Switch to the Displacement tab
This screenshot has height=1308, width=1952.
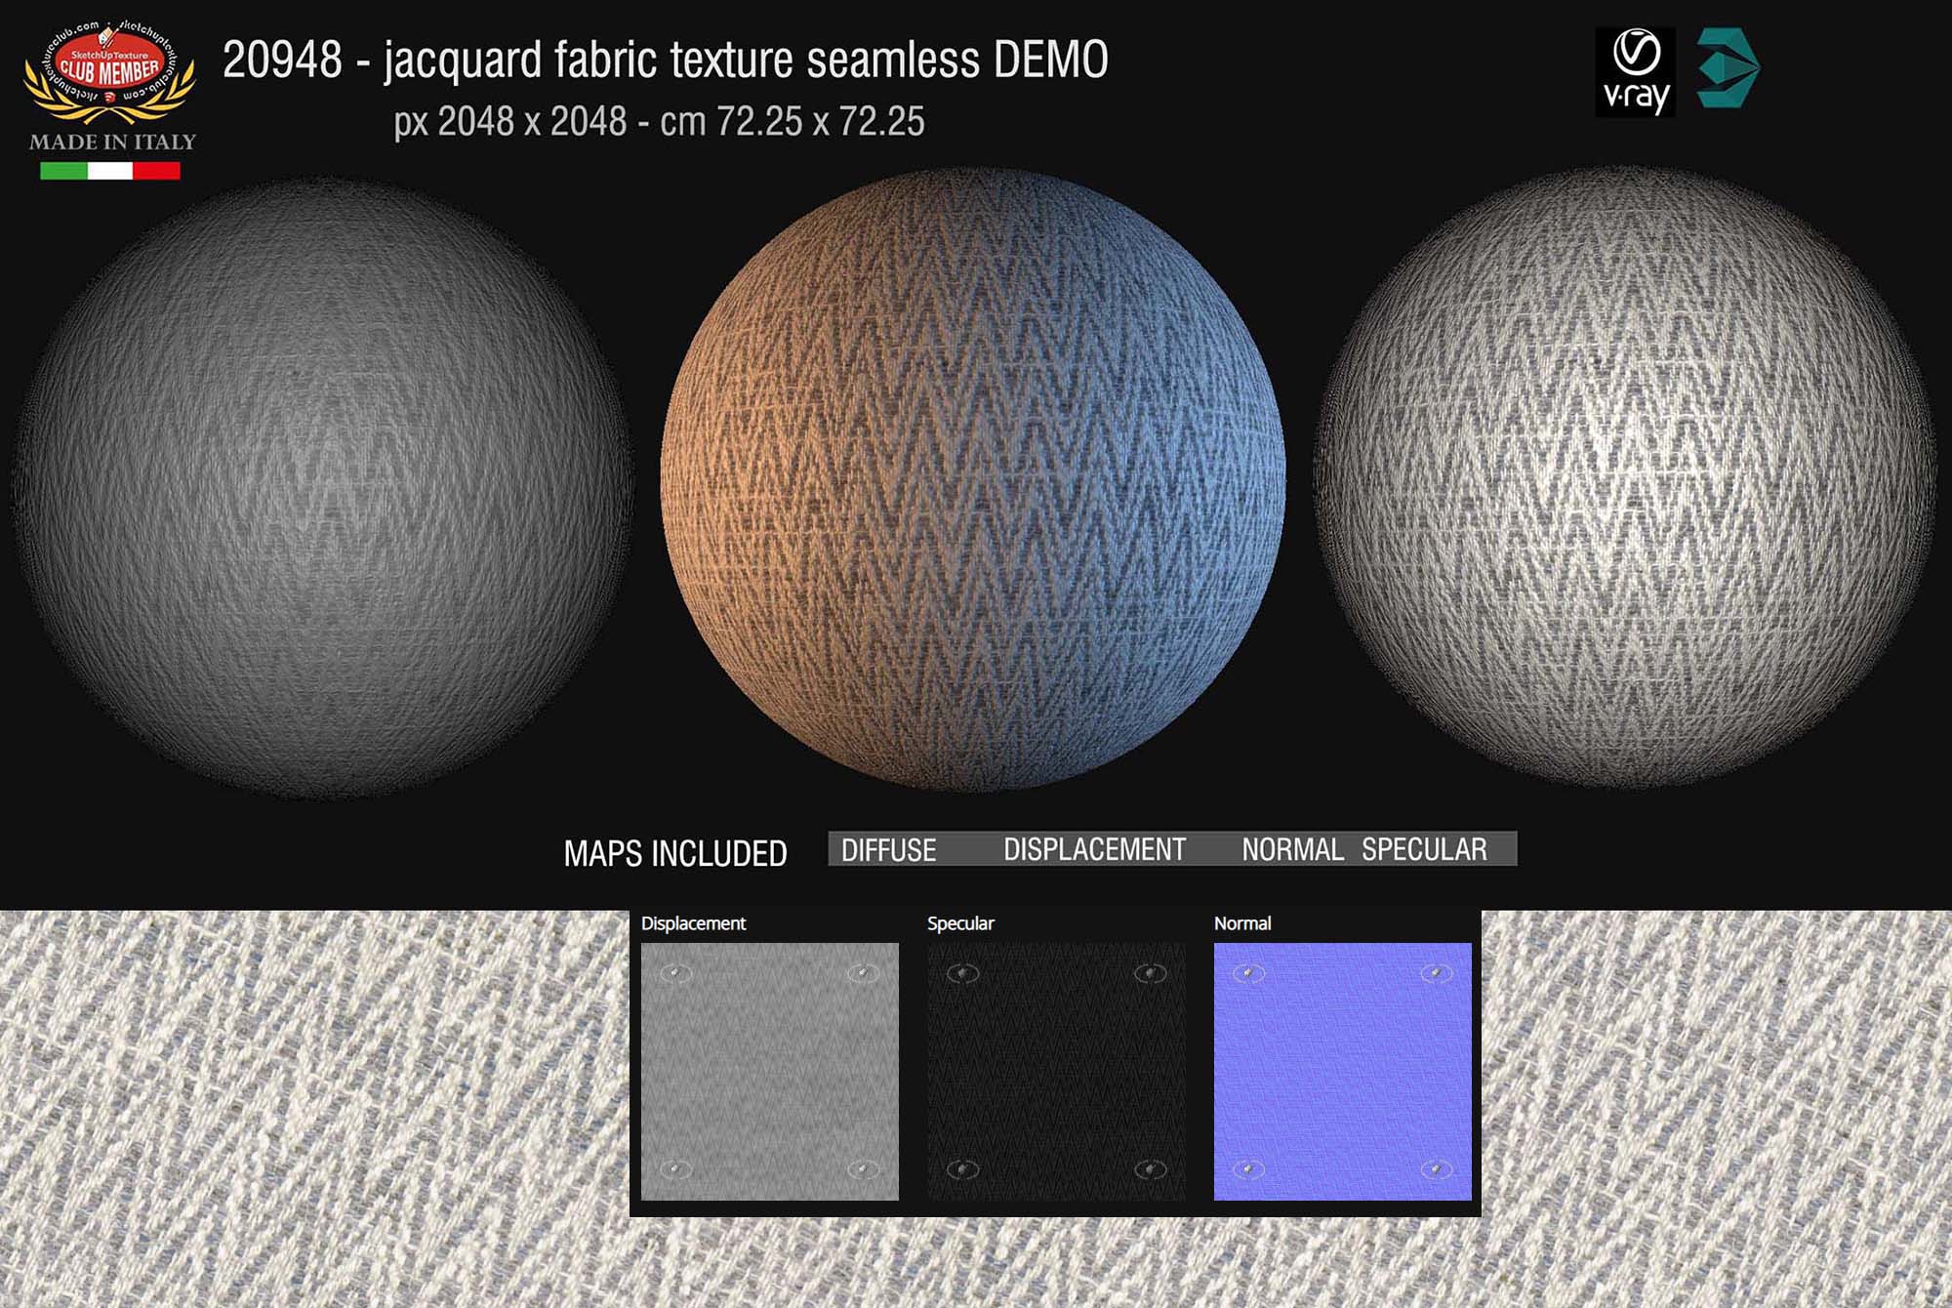click(x=694, y=922)
